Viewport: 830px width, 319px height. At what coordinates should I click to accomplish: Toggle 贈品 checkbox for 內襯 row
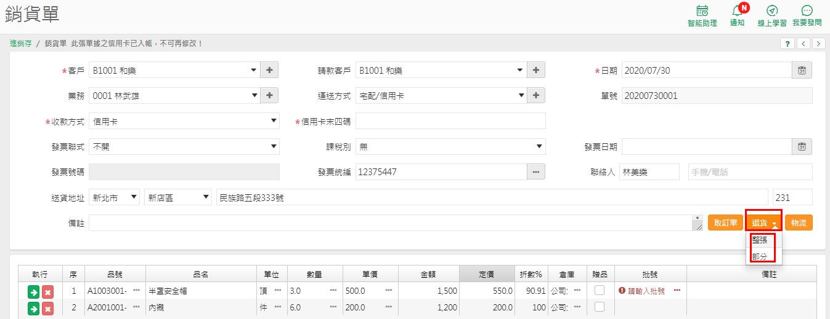[600, 307]
